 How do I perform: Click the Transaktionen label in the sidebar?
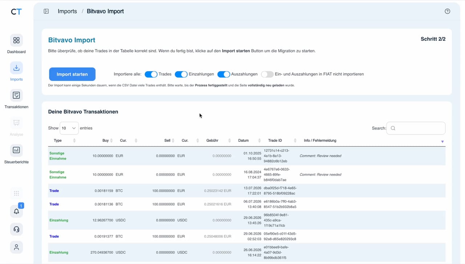click(x=16, y=107)
